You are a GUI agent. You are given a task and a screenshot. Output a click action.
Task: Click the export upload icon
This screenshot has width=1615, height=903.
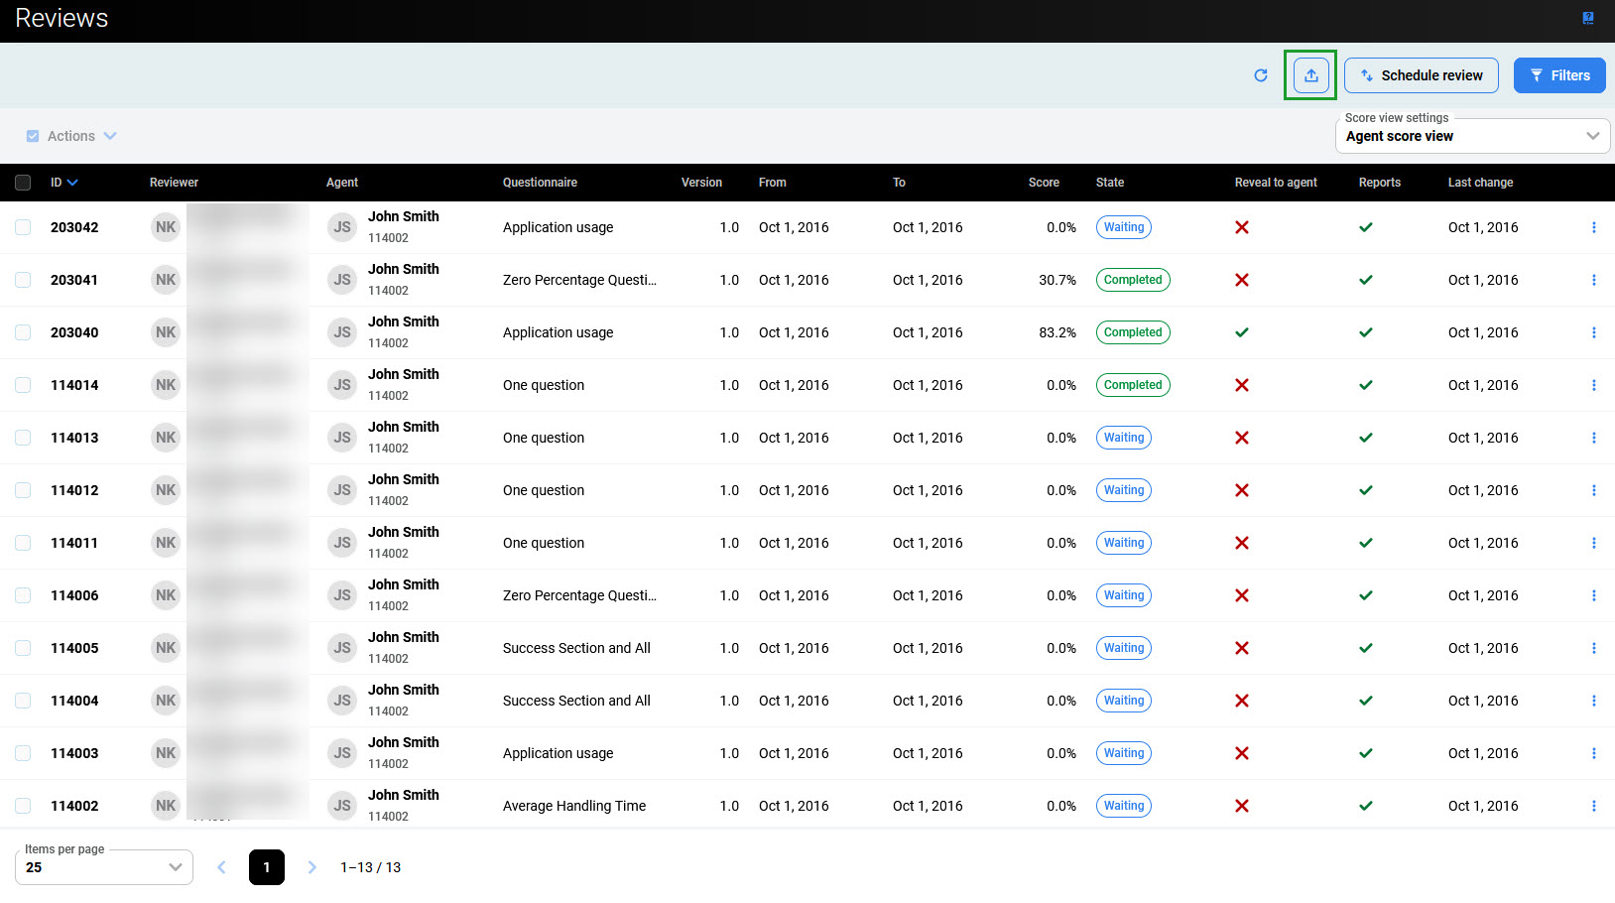pos(1310,75)
